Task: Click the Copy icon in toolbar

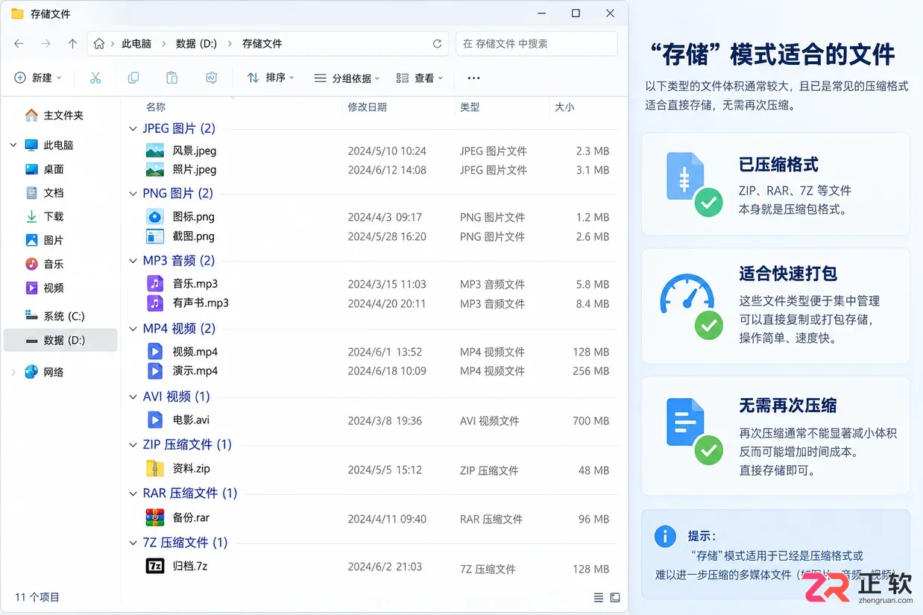Action: [133, 78]
